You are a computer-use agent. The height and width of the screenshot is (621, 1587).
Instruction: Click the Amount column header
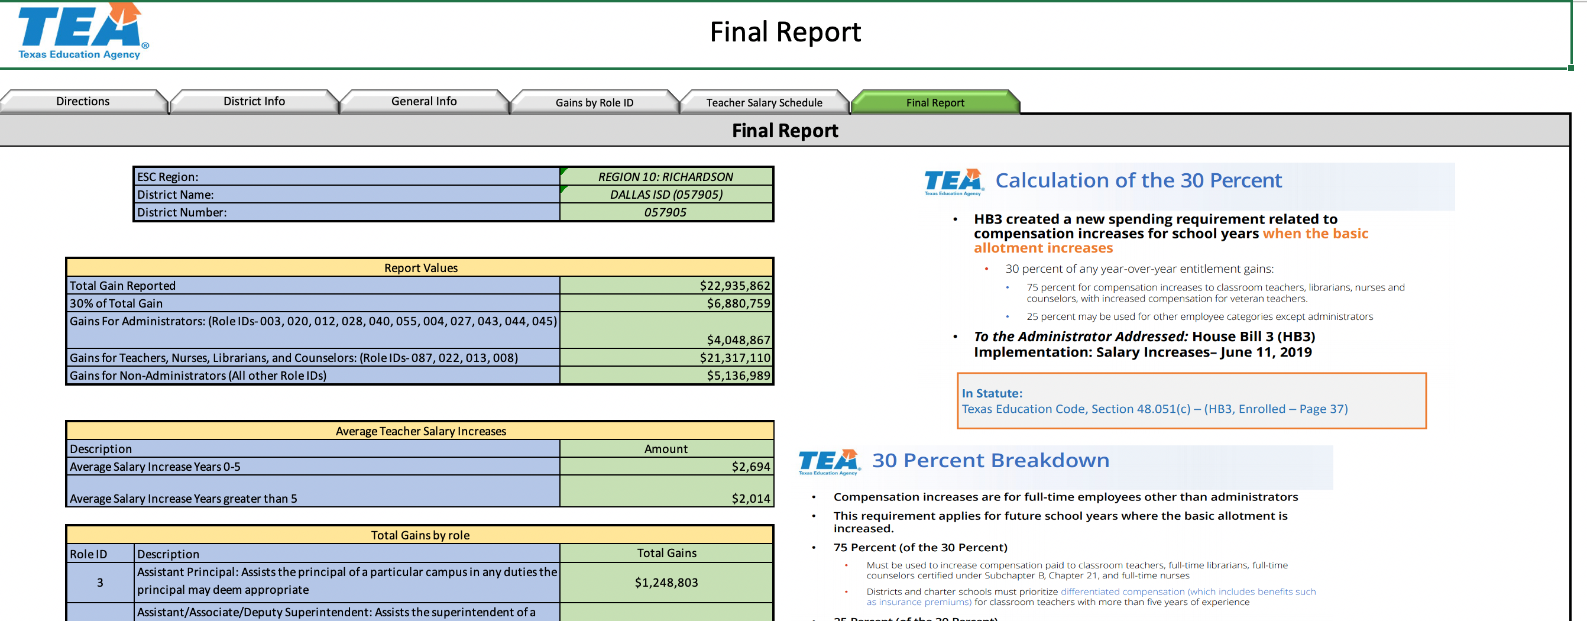click(x=666, y=449)
